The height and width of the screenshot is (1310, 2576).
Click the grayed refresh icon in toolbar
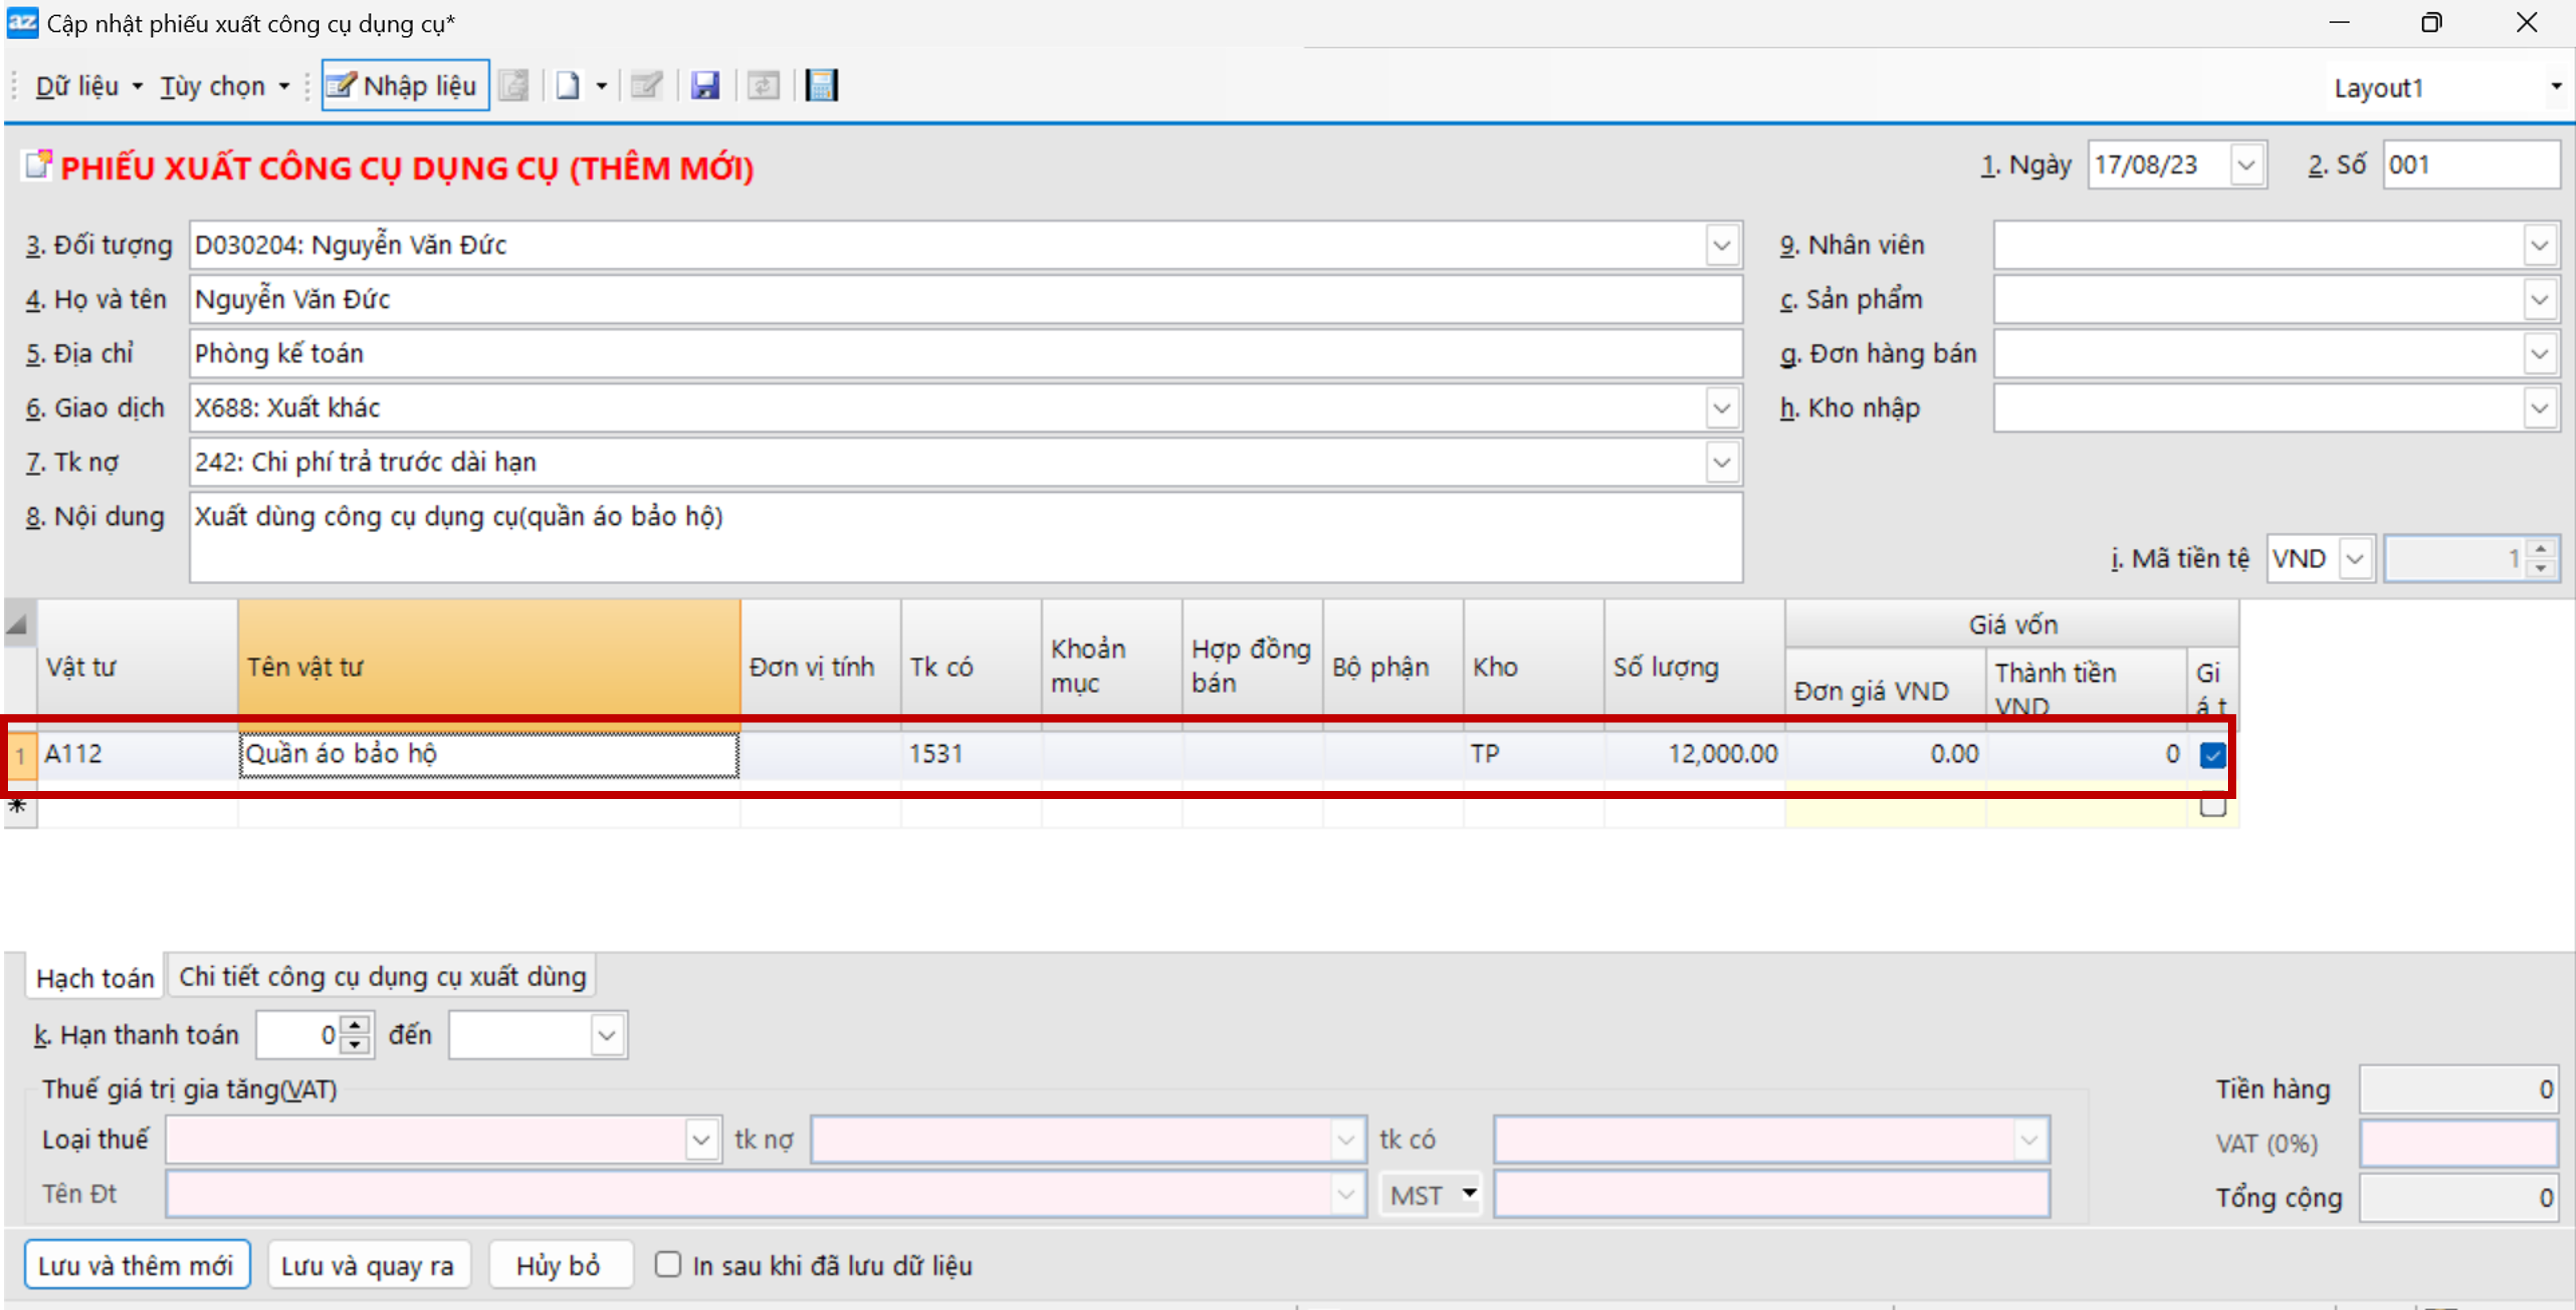click(x=763, y=86)
